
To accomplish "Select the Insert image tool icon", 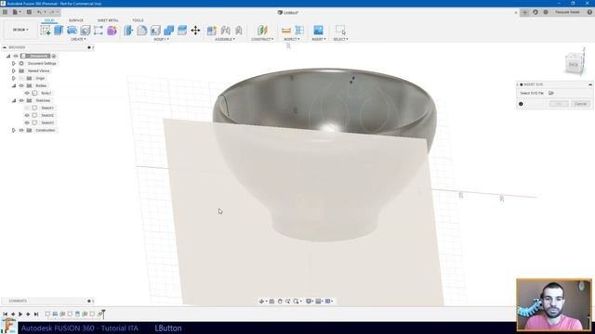I will [x=318, y=31].
